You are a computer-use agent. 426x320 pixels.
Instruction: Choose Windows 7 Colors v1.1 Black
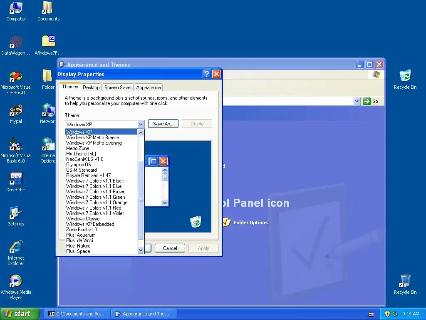[102, 181]
